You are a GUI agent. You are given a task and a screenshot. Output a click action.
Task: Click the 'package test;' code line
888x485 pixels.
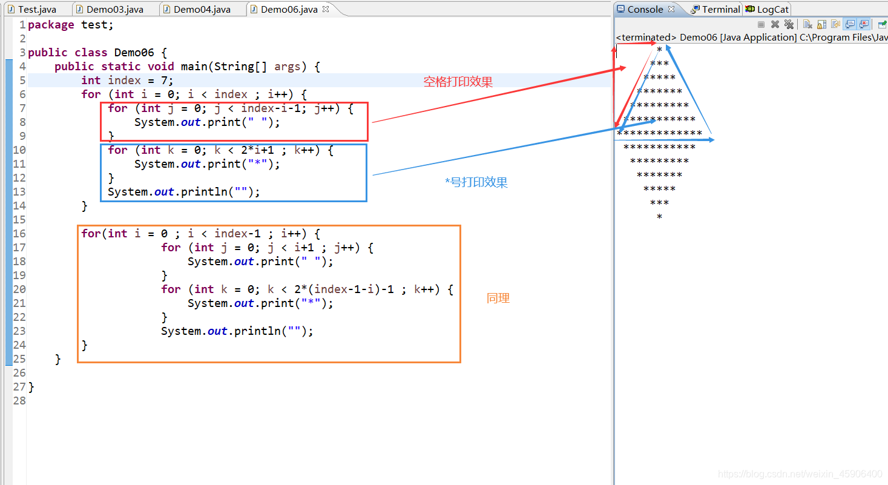click(x=71, y=25)
